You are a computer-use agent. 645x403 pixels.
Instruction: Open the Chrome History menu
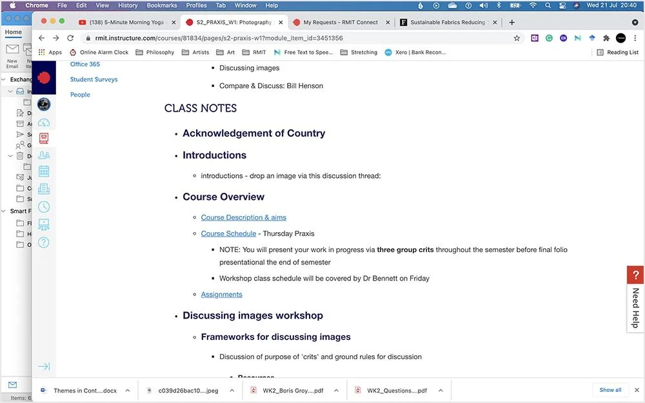point(128,5)
